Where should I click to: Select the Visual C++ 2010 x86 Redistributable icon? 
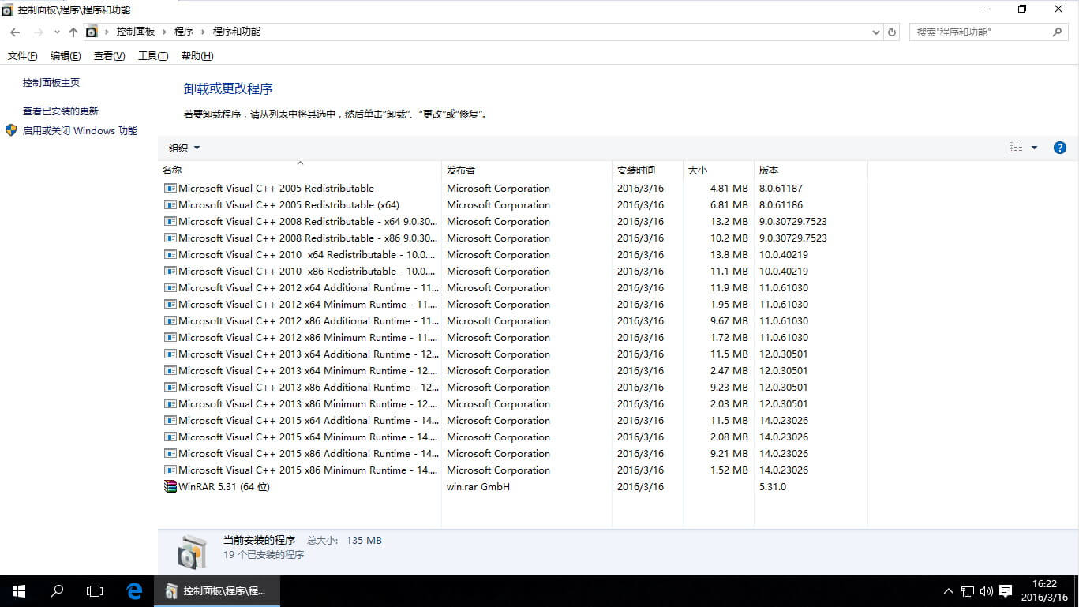click(170, 272)
